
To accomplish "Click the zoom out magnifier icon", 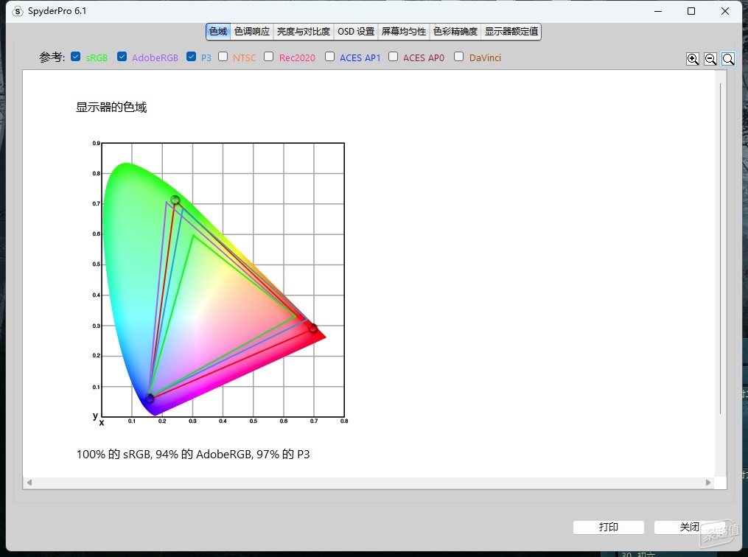I will coord(710,59).
